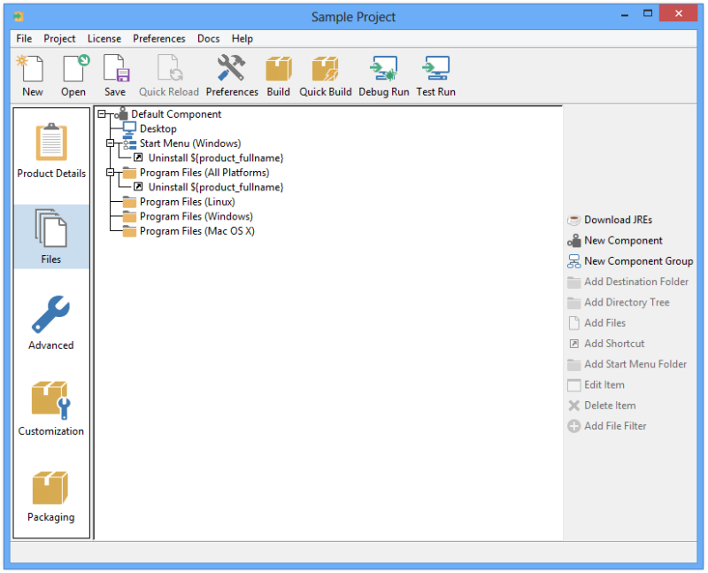Select Uninstall shortcut under Start Menu (Windows)
Viewport: 708px width, 573px height.
pyautogui.click(x=216, y=159)
